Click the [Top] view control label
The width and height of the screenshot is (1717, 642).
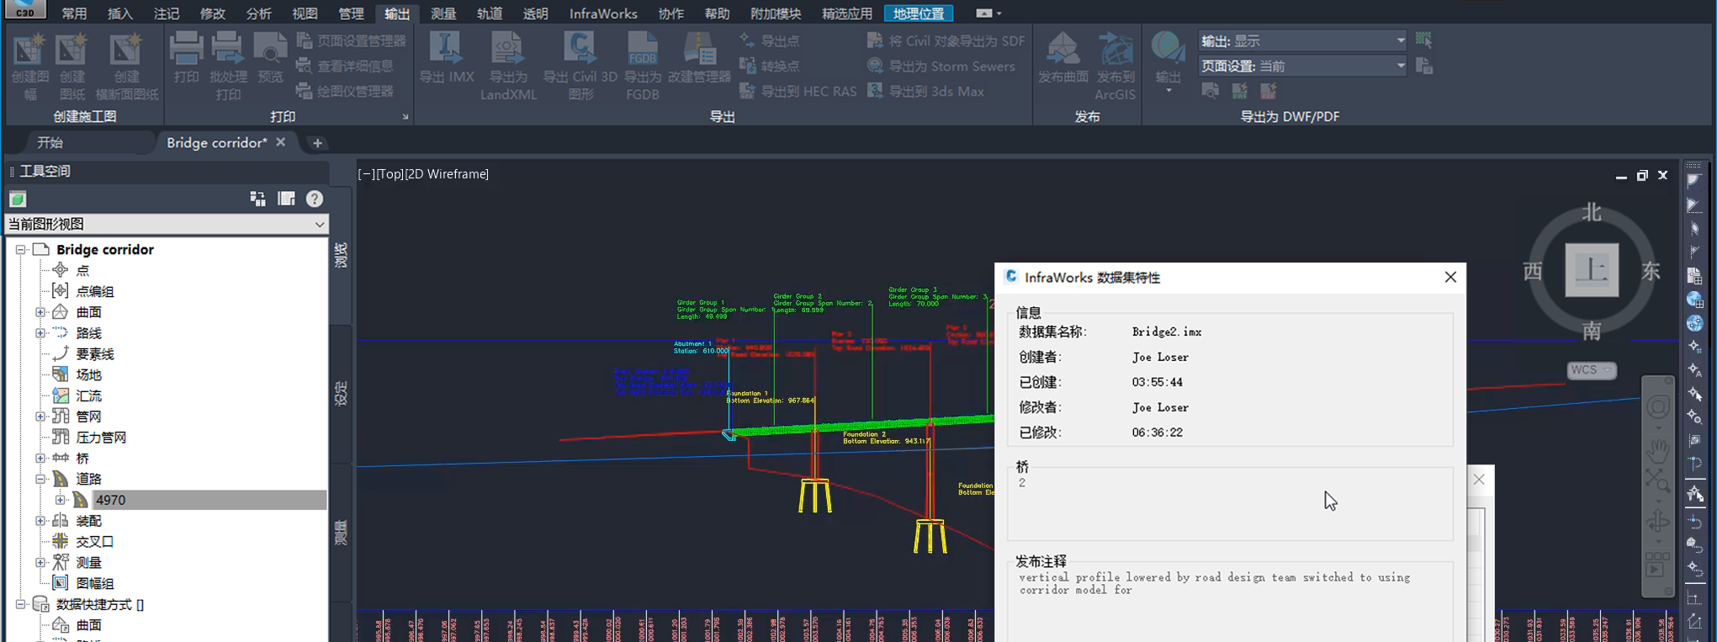(390, 174)
